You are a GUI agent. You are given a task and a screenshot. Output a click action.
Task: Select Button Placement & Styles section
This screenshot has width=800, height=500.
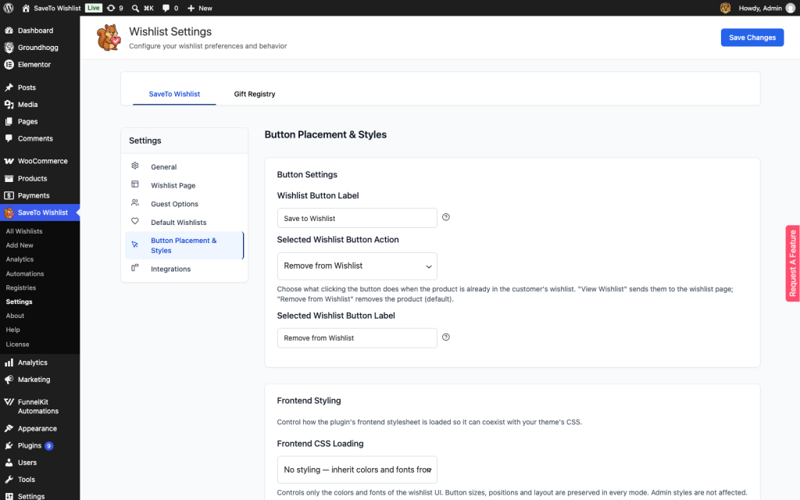click(x=184, y=245)
